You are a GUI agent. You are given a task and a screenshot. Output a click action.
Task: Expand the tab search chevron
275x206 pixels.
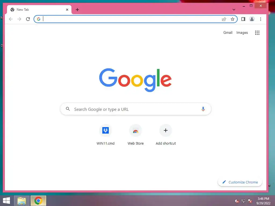[x=234, y=10]
